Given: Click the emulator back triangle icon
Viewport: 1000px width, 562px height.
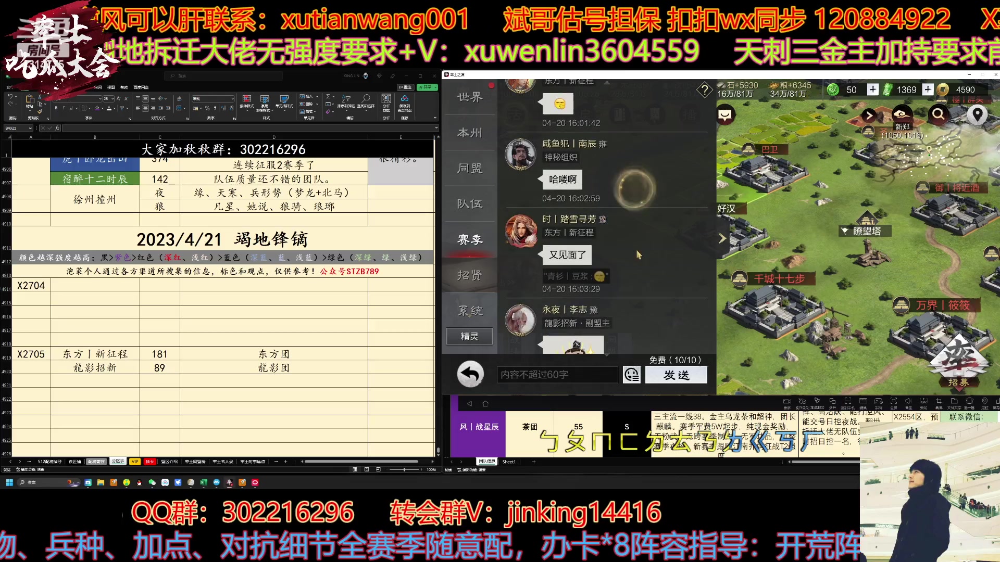Looking at the screenshot, I should (x=469, y=404).
